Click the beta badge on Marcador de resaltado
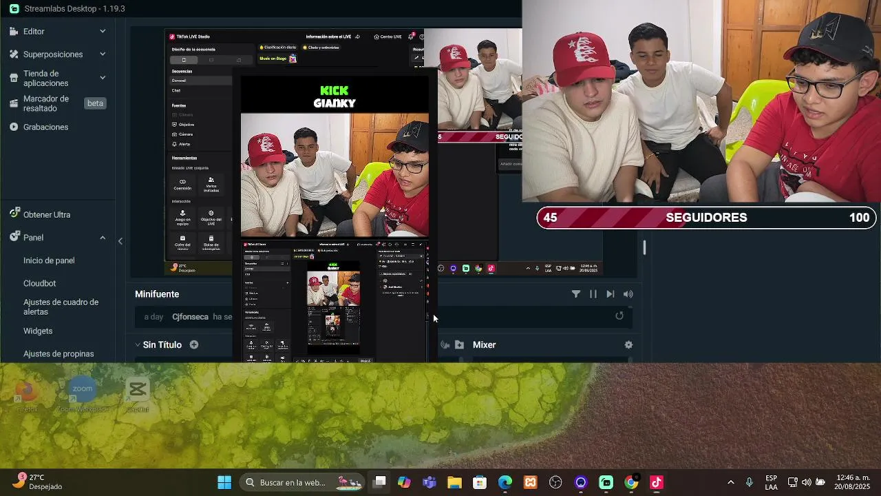This screenshot has width=881, height=496. pos(95,103)
